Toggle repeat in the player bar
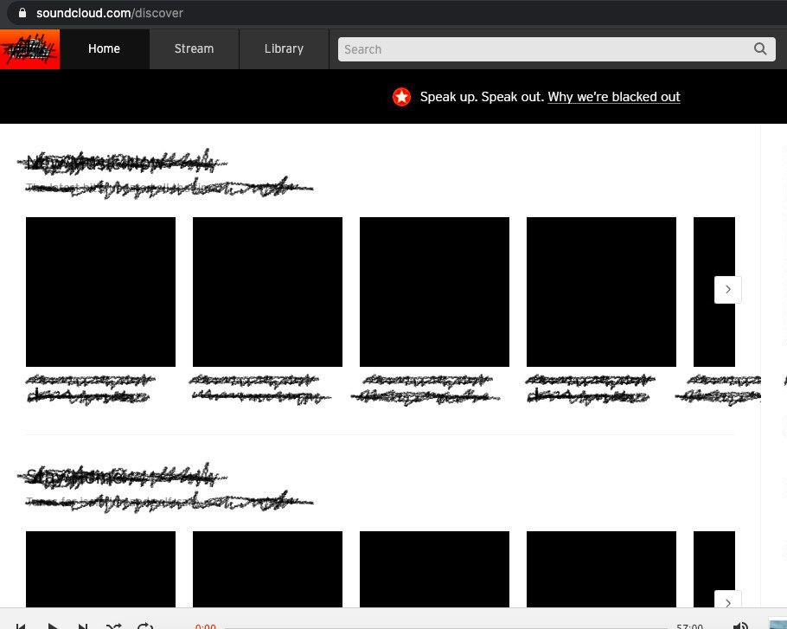Screen dimensions: 787x629 (x=145, y=626)
